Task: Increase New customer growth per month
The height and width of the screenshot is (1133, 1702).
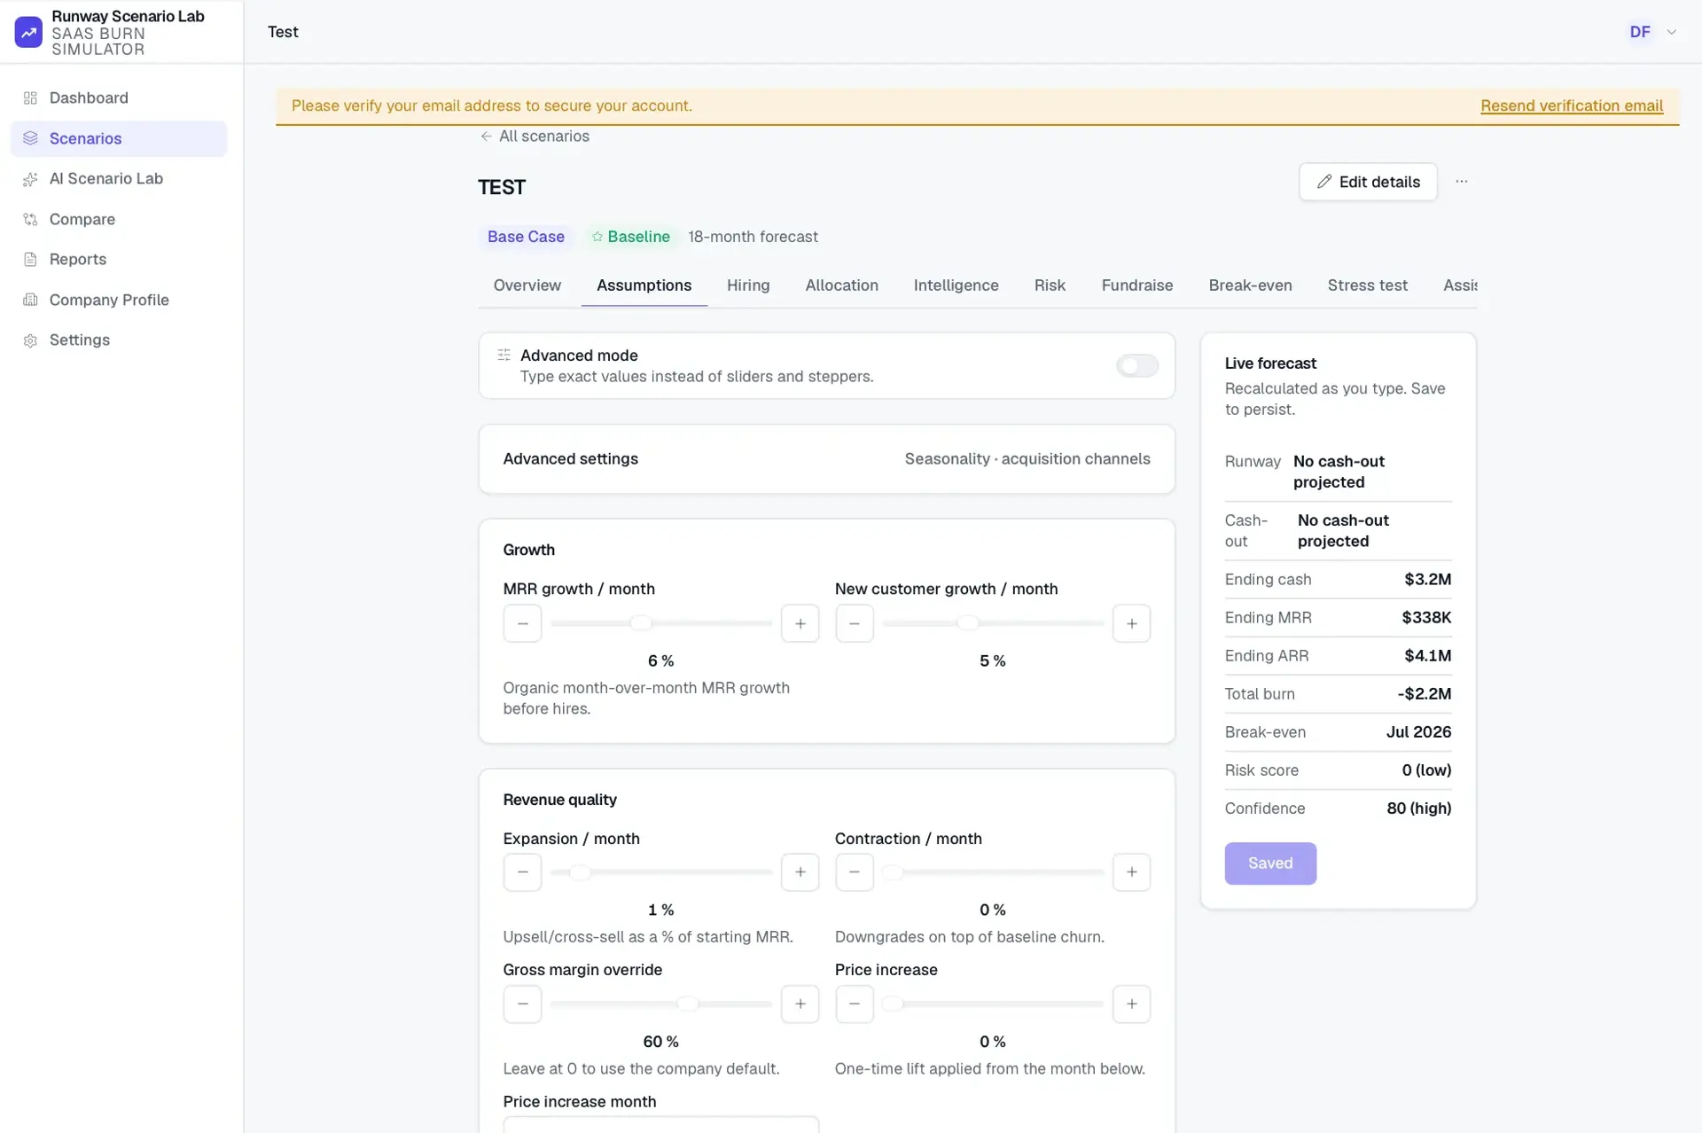Action: tap(1131, 623)
